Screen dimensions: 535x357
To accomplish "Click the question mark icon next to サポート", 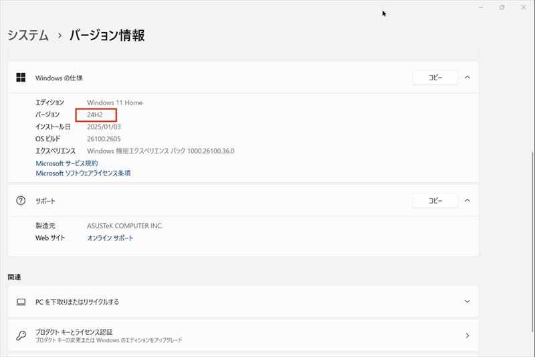I will 21,200.
